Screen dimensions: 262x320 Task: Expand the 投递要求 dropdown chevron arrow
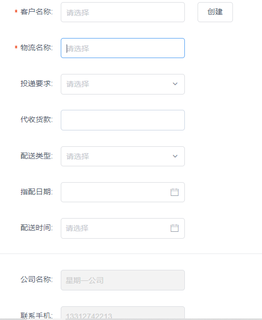coord(175,84)
